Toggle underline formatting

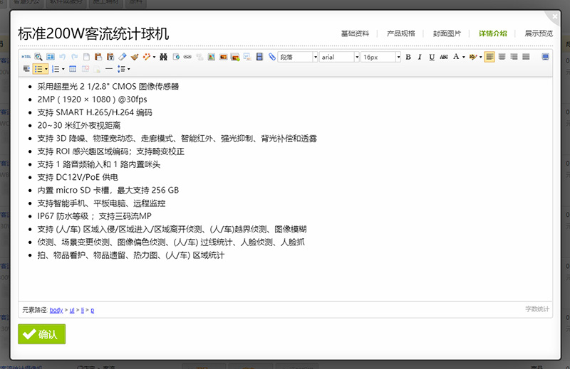click(x=432, y=57)
